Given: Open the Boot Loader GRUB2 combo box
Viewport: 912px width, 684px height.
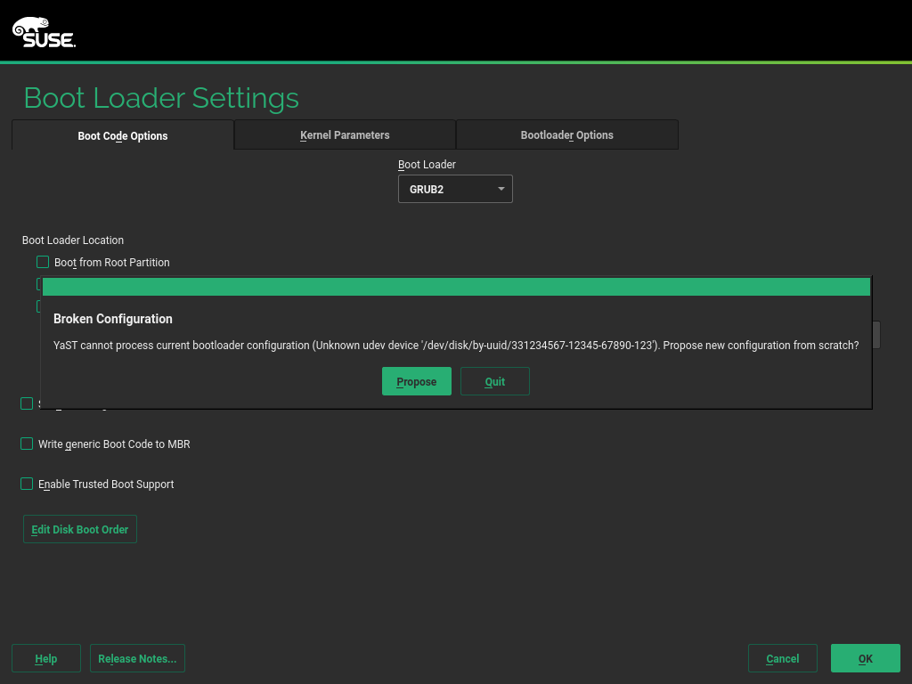Looking at the screenshot, I should [x=454, y=189].
